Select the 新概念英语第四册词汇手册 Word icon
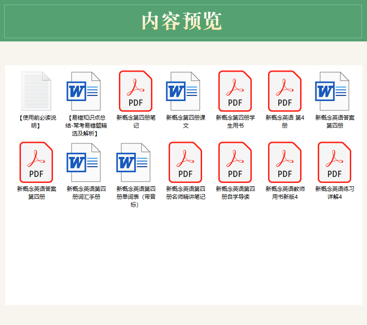This screenshot has width=367, height=325. [84, 162]
